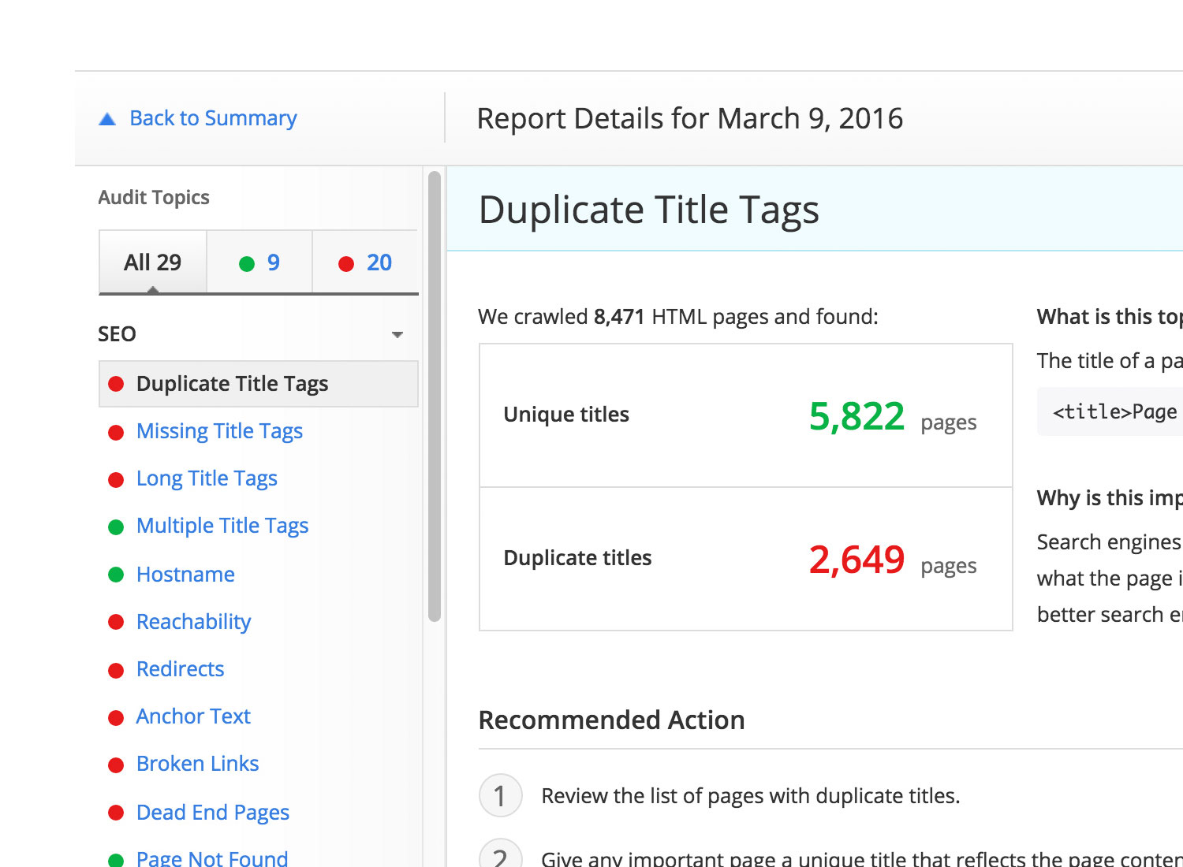The width and height of the screenshot is (1183, 867).
Task: Open Missing Title Tags topic
Action: tap(219, 431)
